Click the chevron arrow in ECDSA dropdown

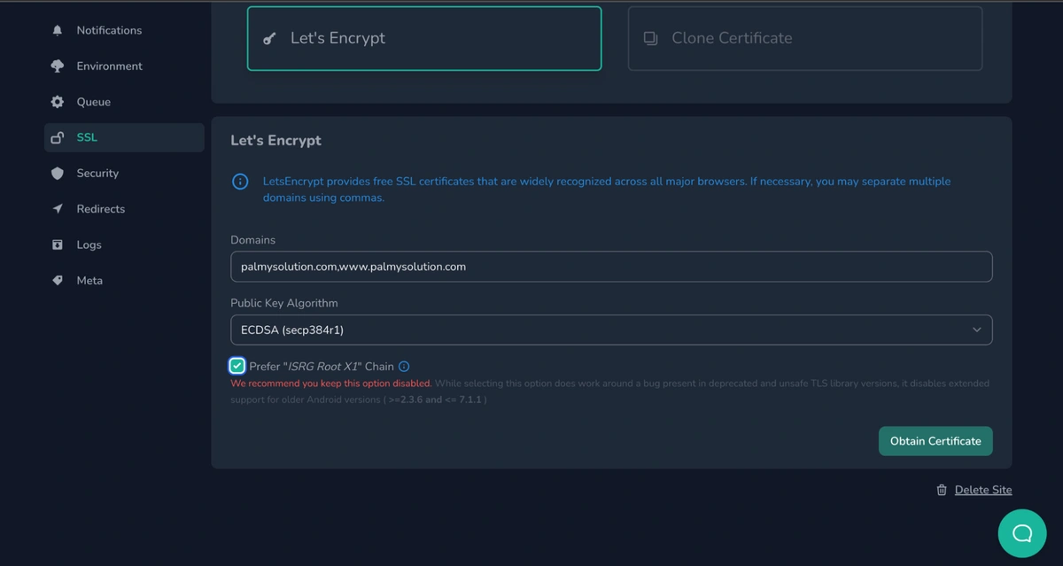(x=977, y=330)
